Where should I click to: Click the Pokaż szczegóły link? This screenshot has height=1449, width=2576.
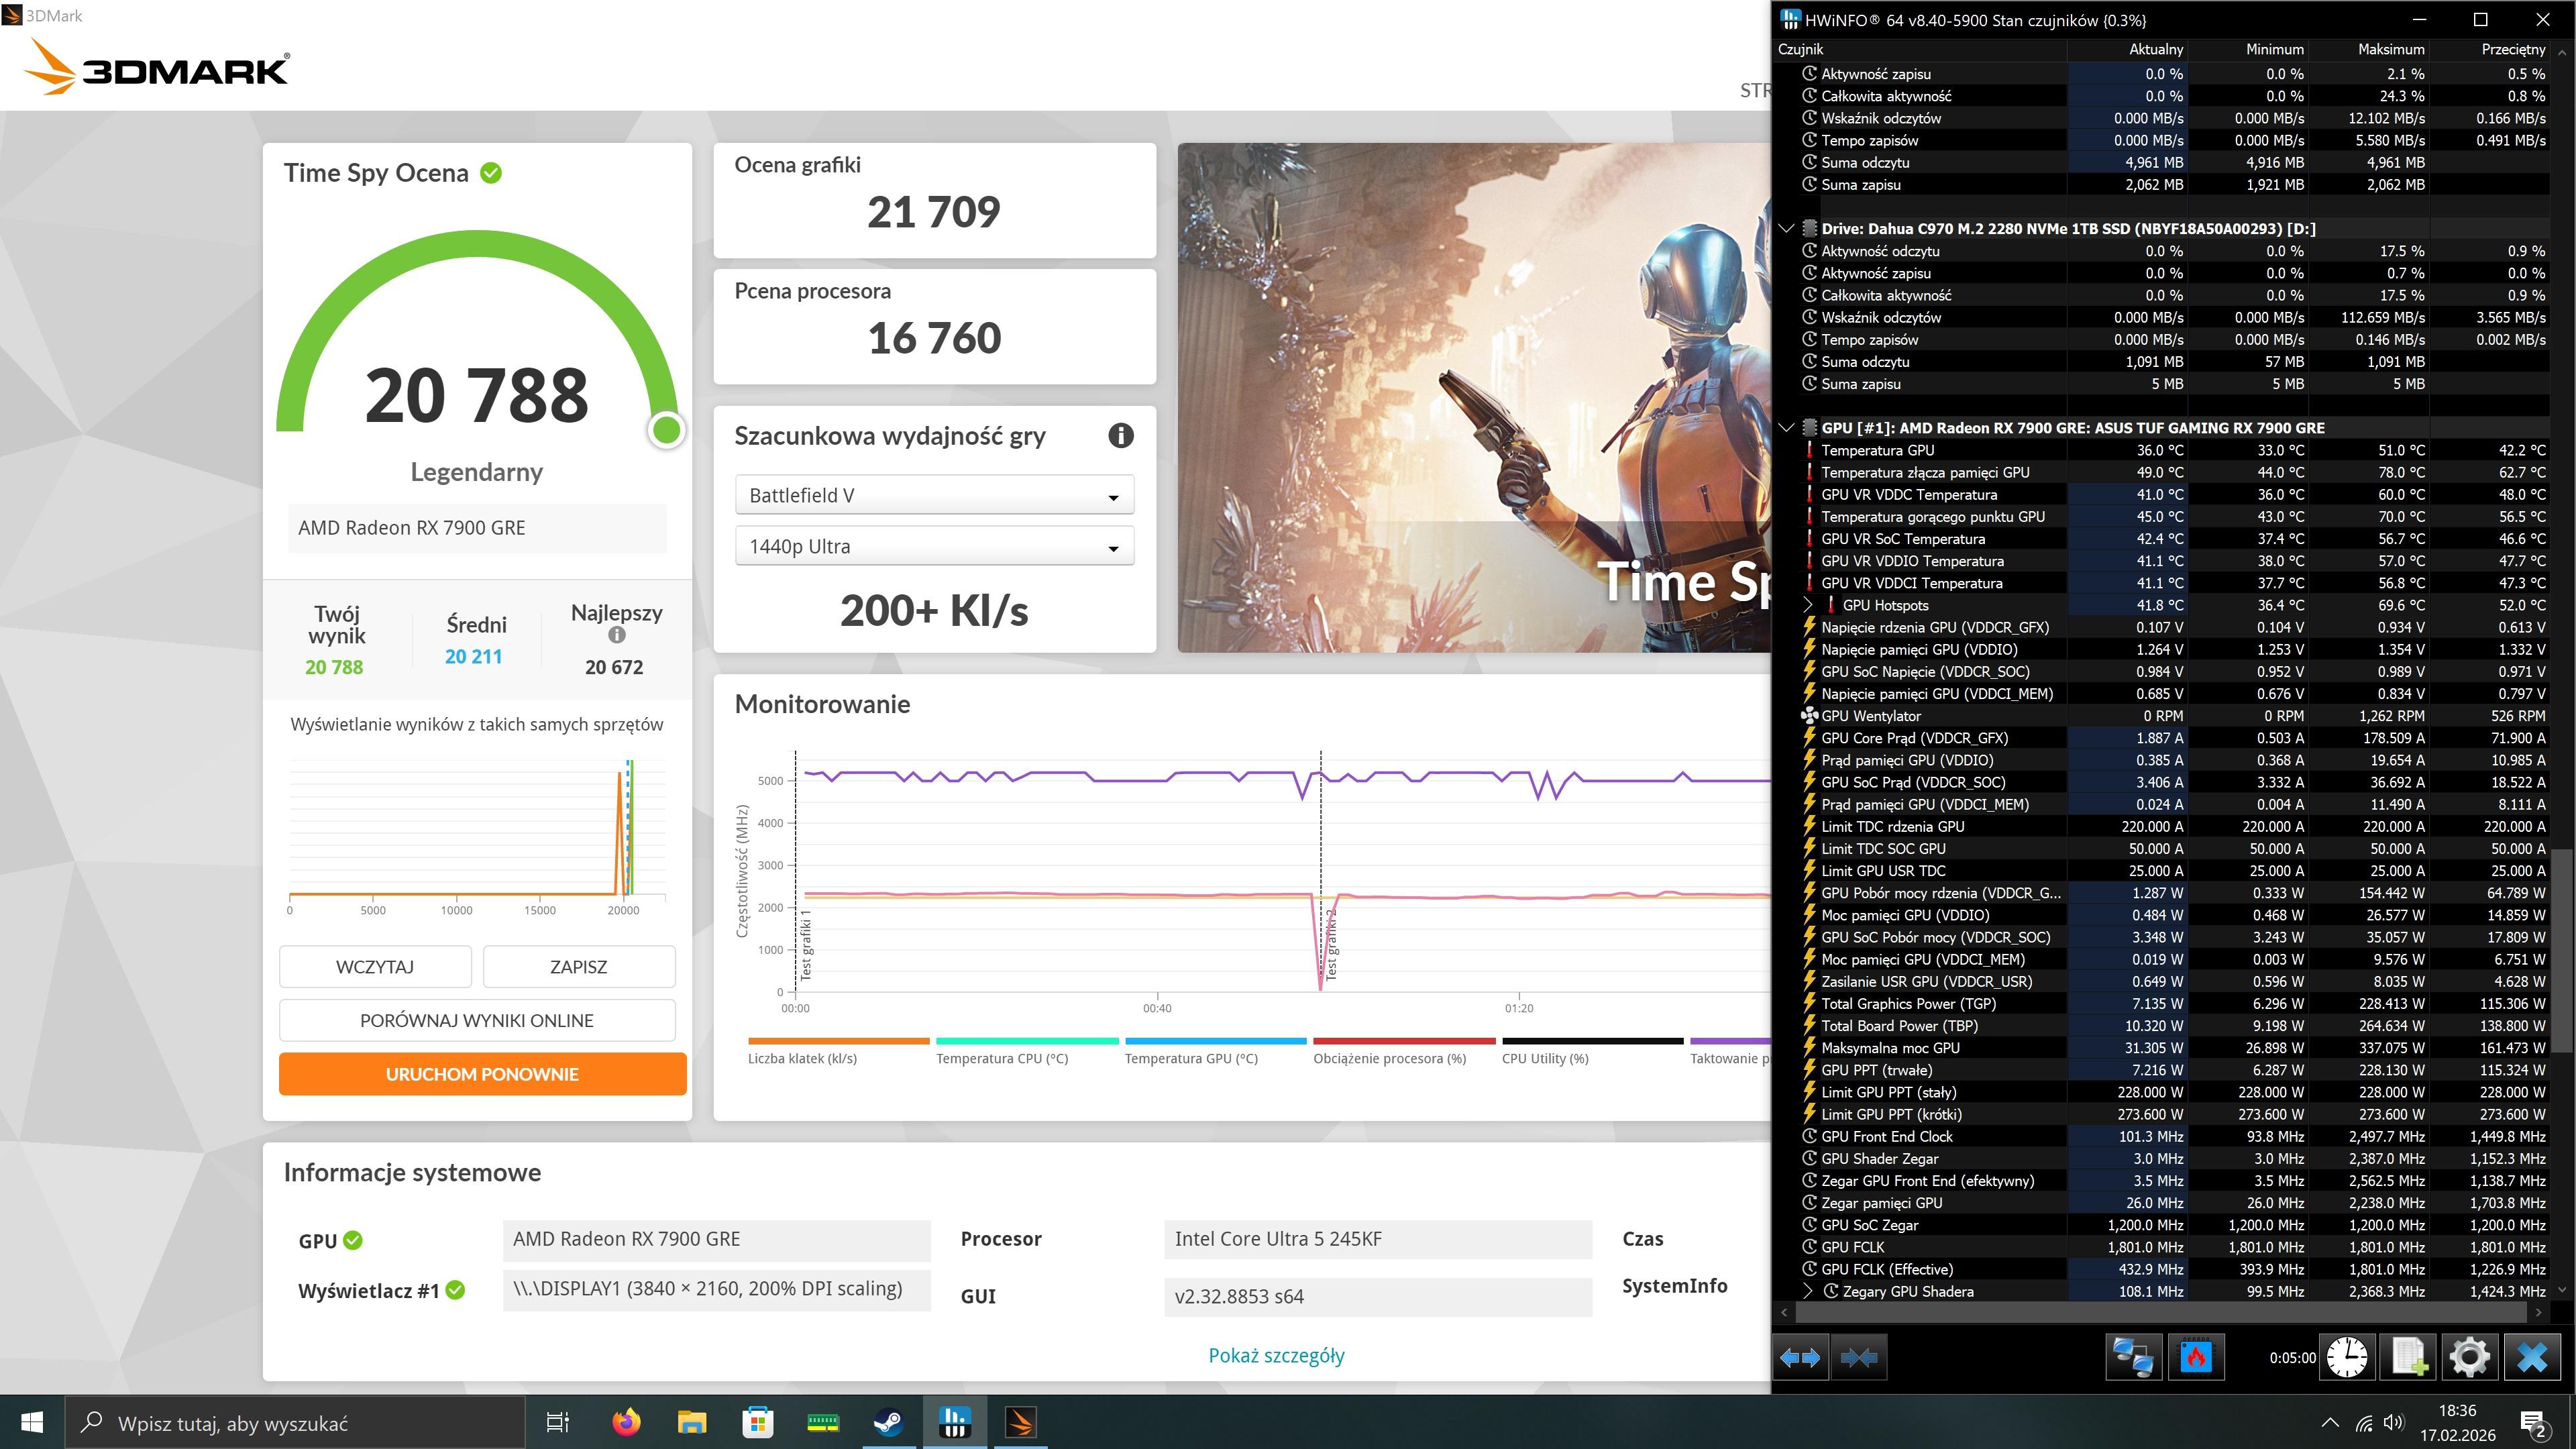[1276, 1355]
